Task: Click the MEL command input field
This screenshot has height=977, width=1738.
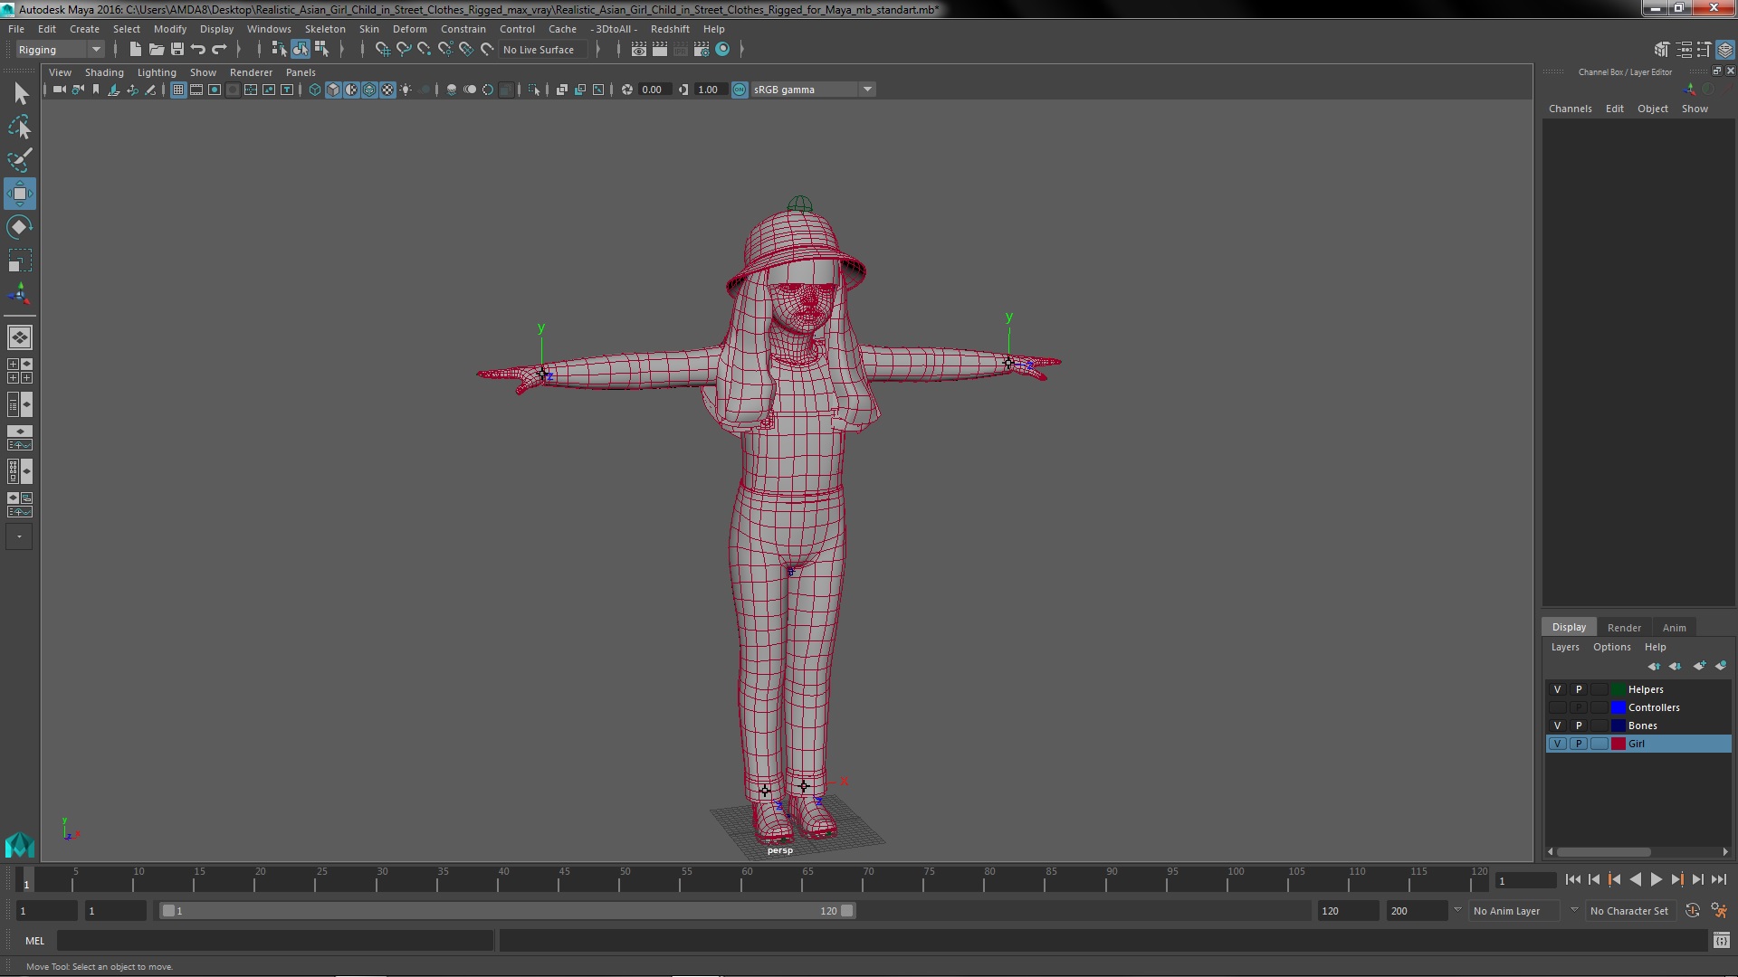Action: [x=275, y=941]
